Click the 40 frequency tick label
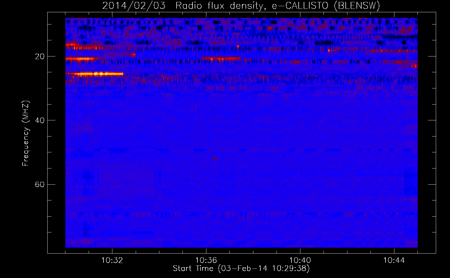The width and height of the screenshot is (450, 278). click(x=39, y=120)
